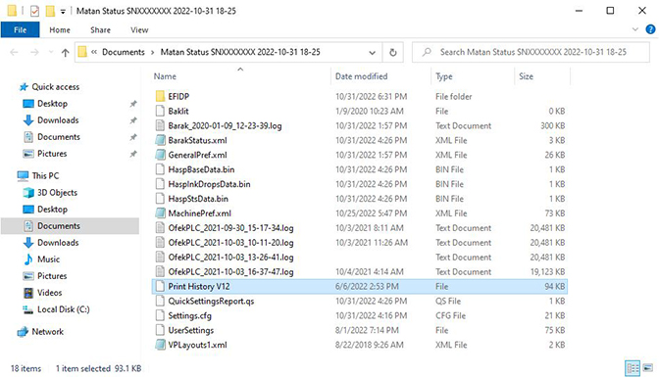
Task: Select HaspInkDropsData.bin file
Action: coord(209,184)
